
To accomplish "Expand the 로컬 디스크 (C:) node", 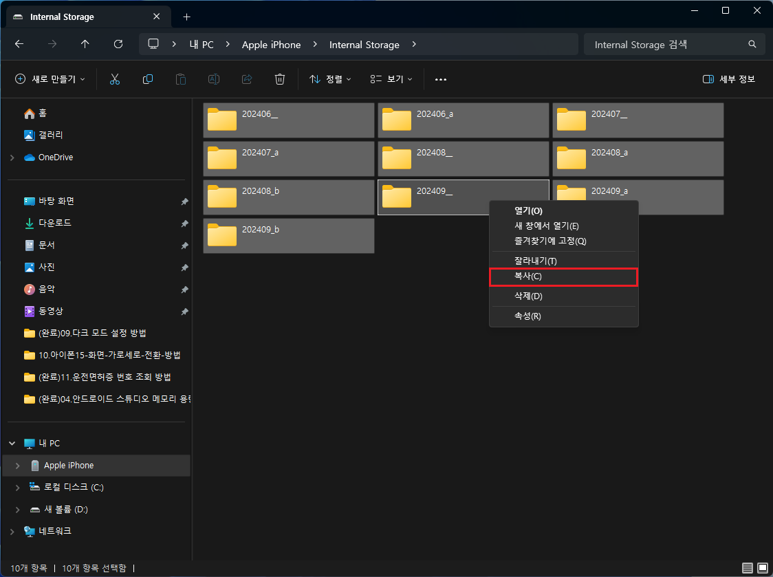I will (18, 487).
